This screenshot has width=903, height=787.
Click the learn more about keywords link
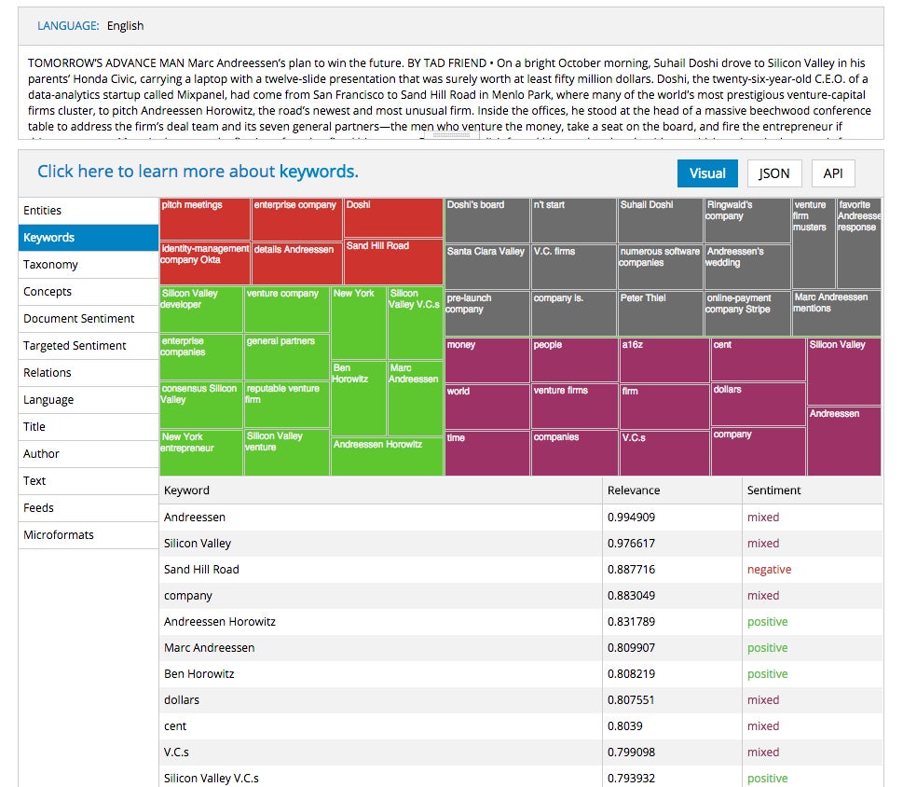point(198,172)
